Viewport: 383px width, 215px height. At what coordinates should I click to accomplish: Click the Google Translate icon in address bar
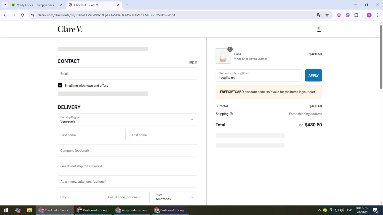pyautogui.click(x=319, y=15)
